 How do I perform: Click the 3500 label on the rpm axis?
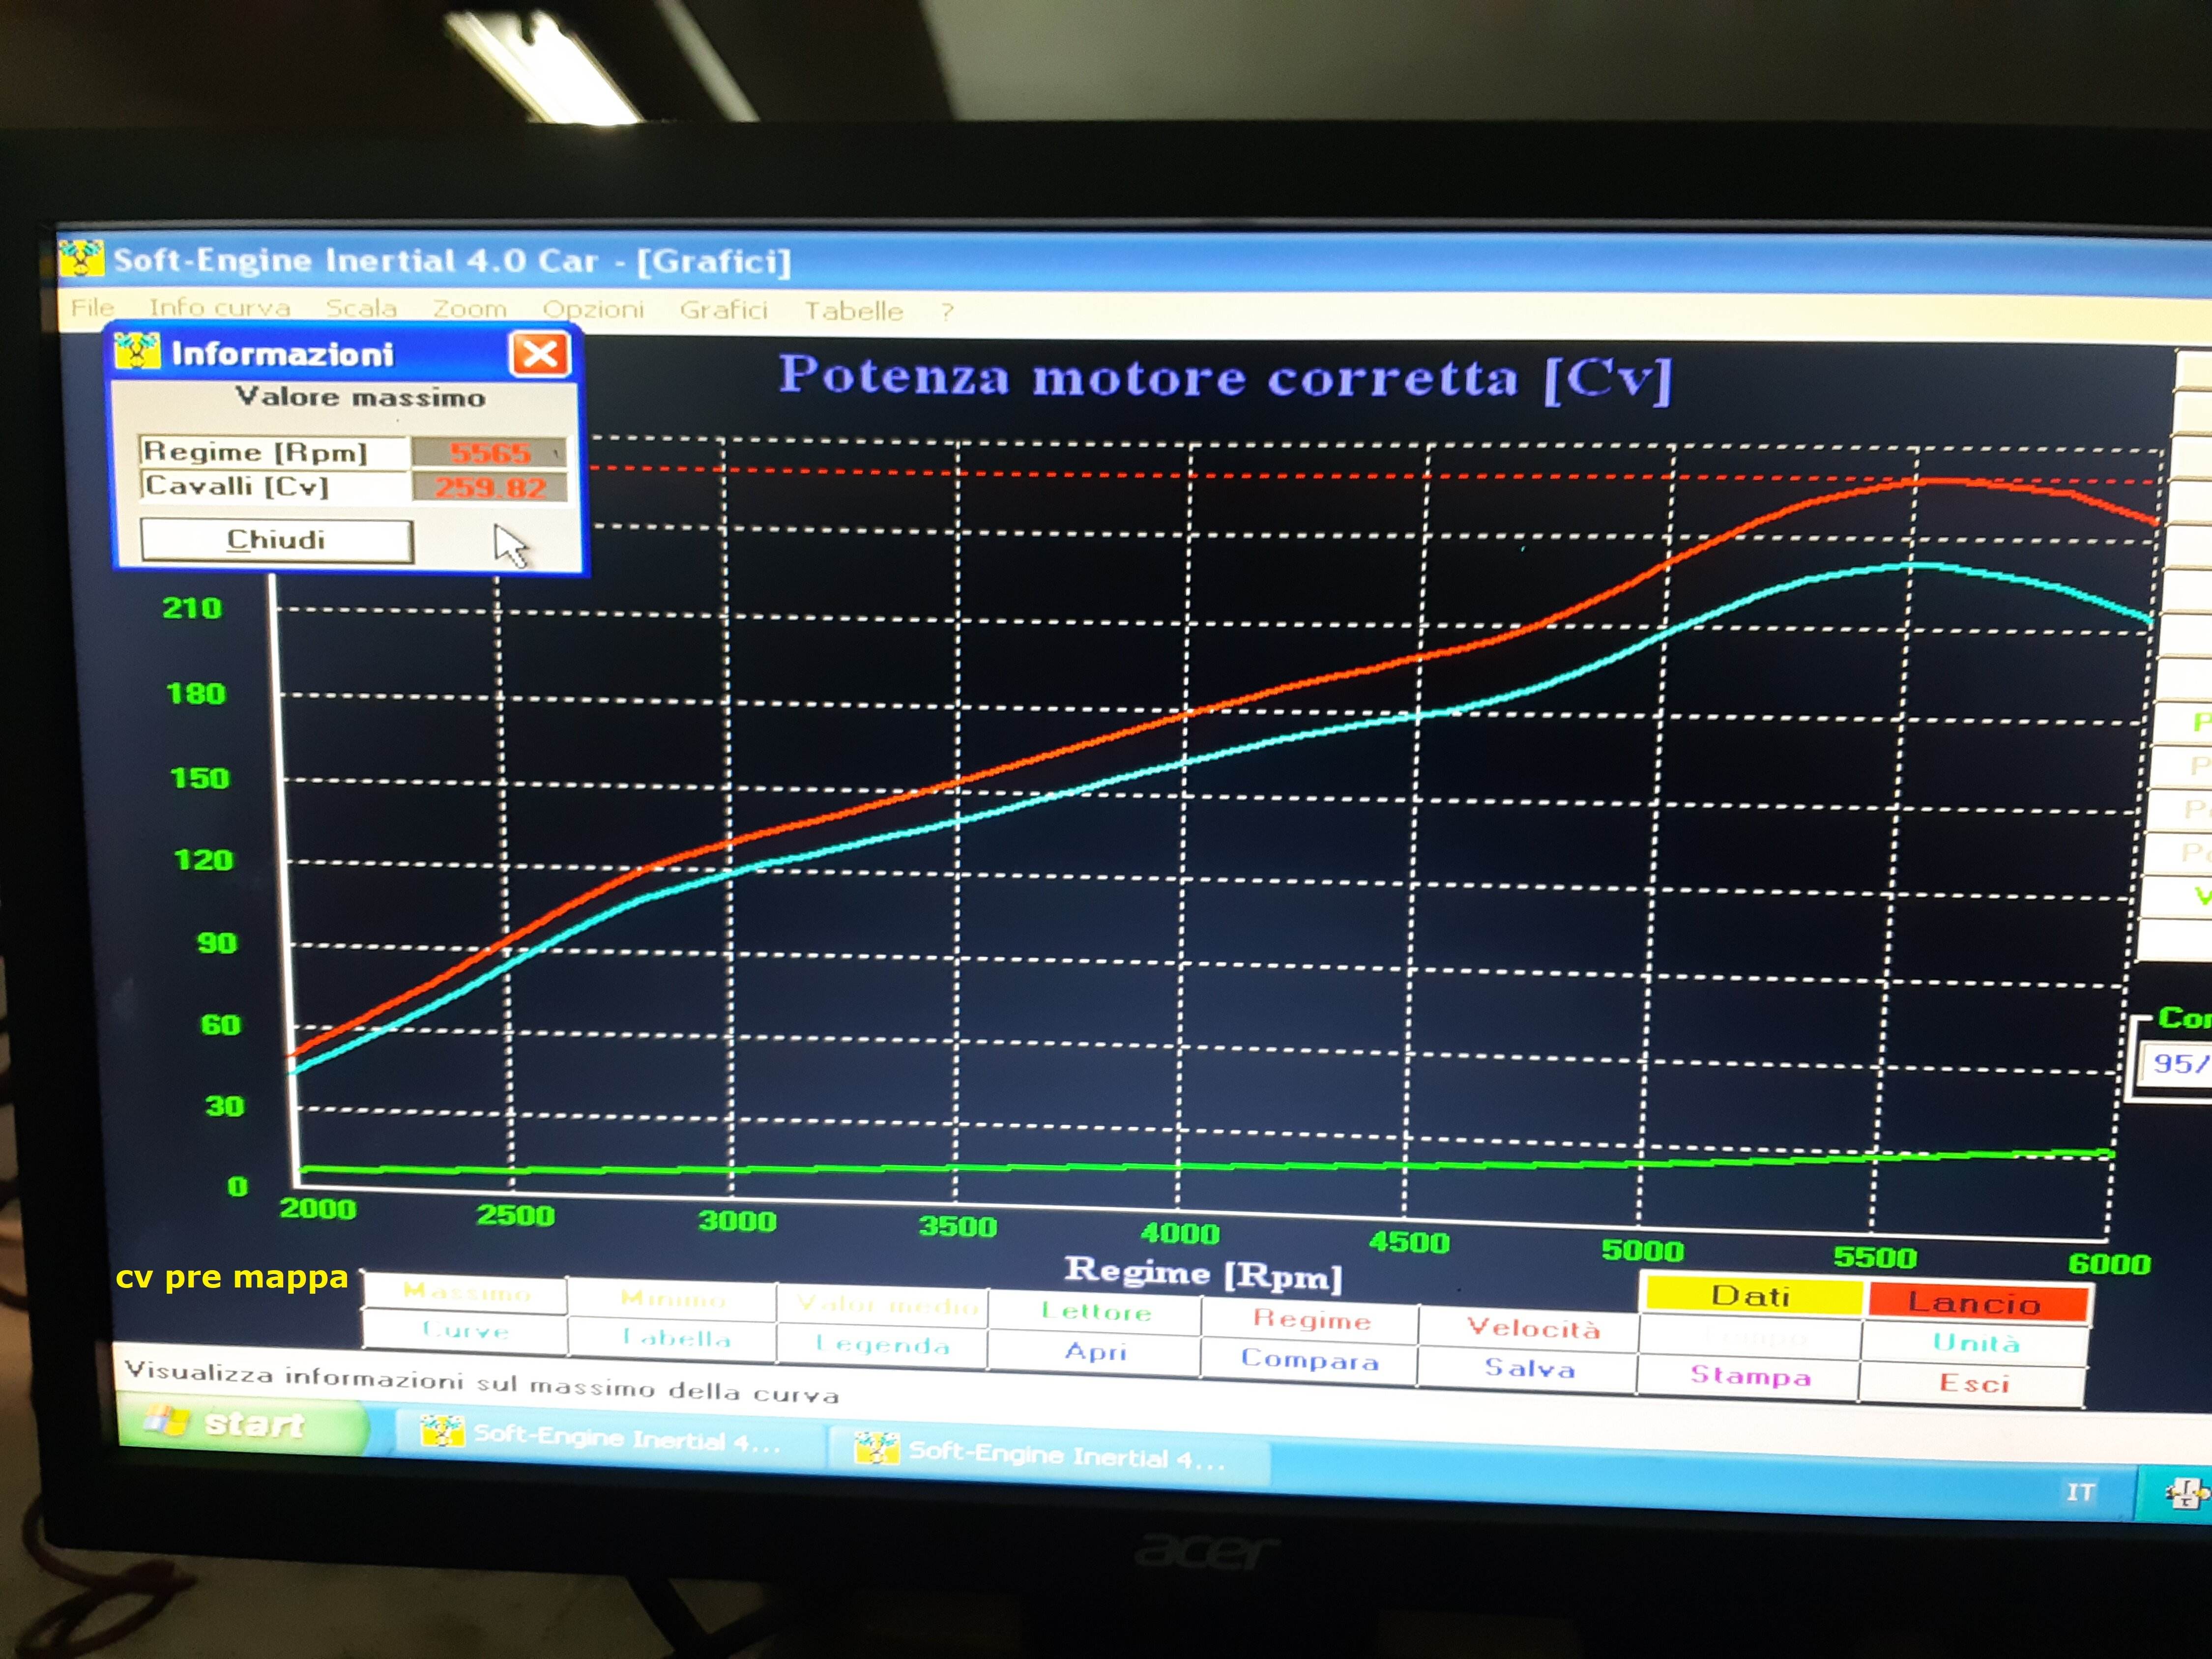tap(958, 1227)
